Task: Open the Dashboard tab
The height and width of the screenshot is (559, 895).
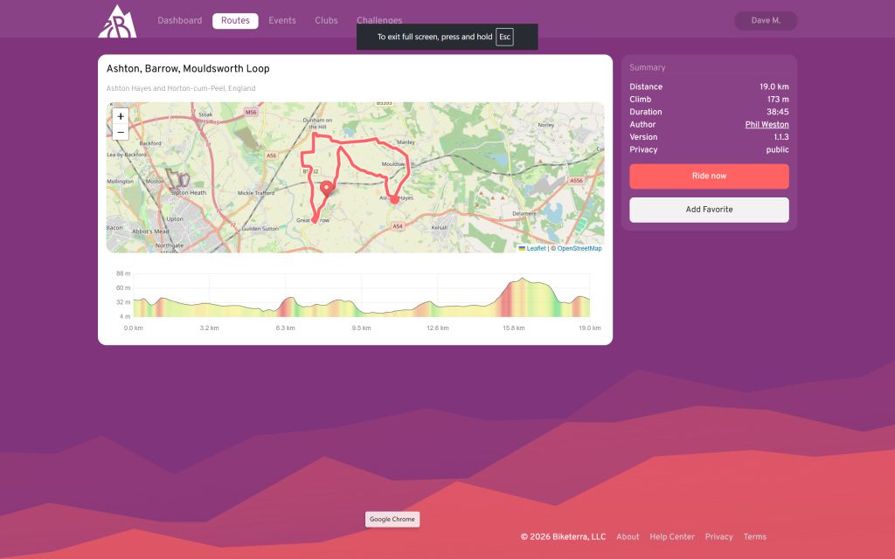Action: (179, 21)
